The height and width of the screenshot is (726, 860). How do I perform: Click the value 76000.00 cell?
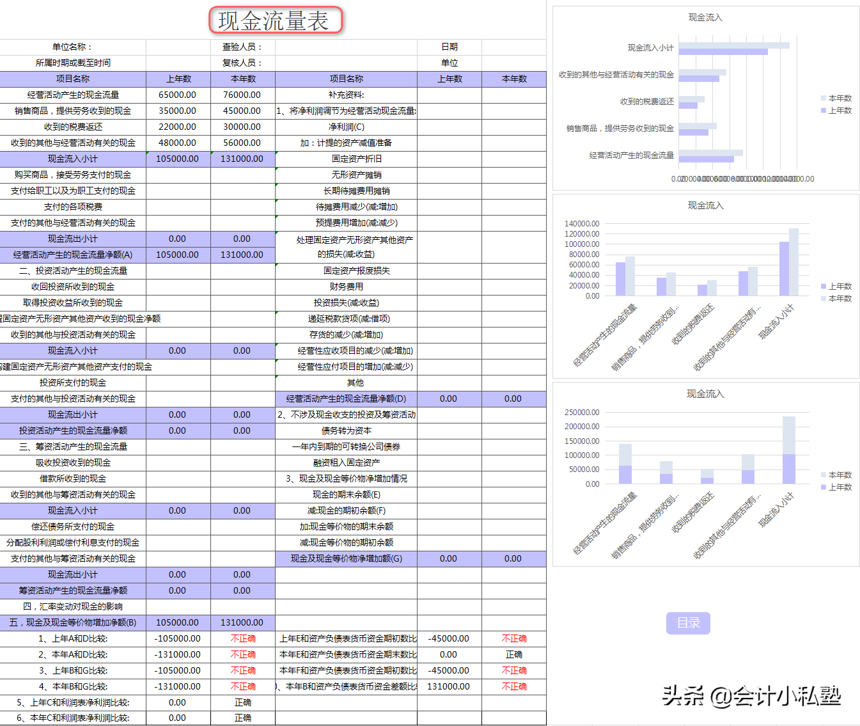point(243,95)
